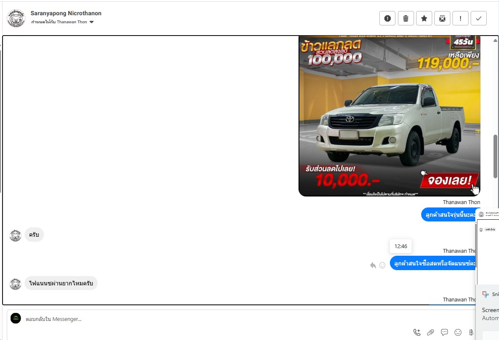This screenshot has height=340, width=499.
Task: Click the exclamation mark priority button
Action: pyautogui.click(x=461, y=18)
